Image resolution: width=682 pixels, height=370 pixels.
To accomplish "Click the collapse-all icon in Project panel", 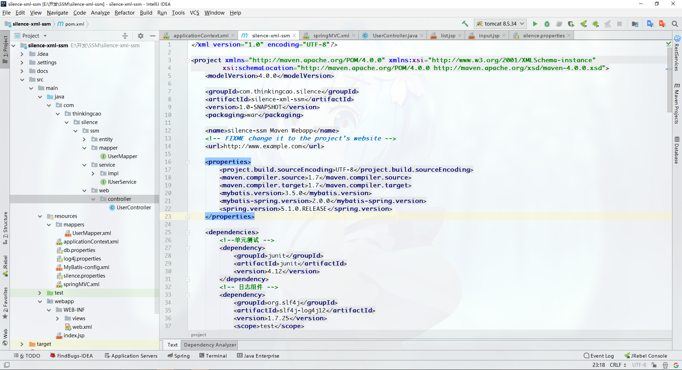I will pyautogui.click(x=125, y=36).
